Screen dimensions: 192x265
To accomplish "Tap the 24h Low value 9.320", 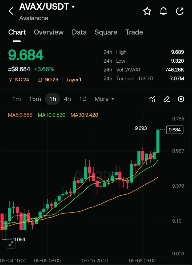I will [x=178, y=61].
